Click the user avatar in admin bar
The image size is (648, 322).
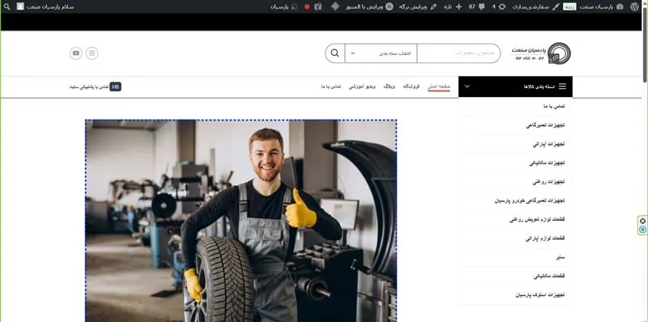[20, 6]
